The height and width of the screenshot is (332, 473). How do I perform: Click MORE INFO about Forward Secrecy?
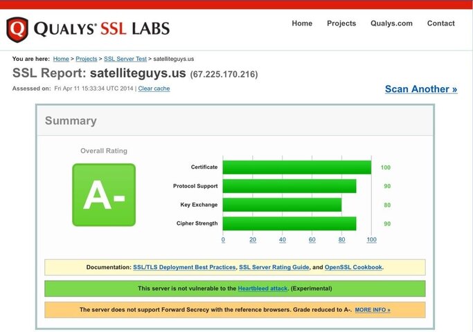[x=373, y=310]
